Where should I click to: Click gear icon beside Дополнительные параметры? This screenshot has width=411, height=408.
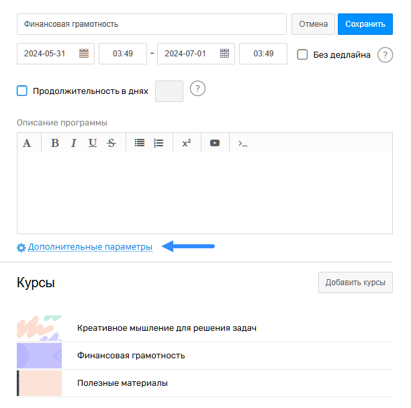pos(21,248)
